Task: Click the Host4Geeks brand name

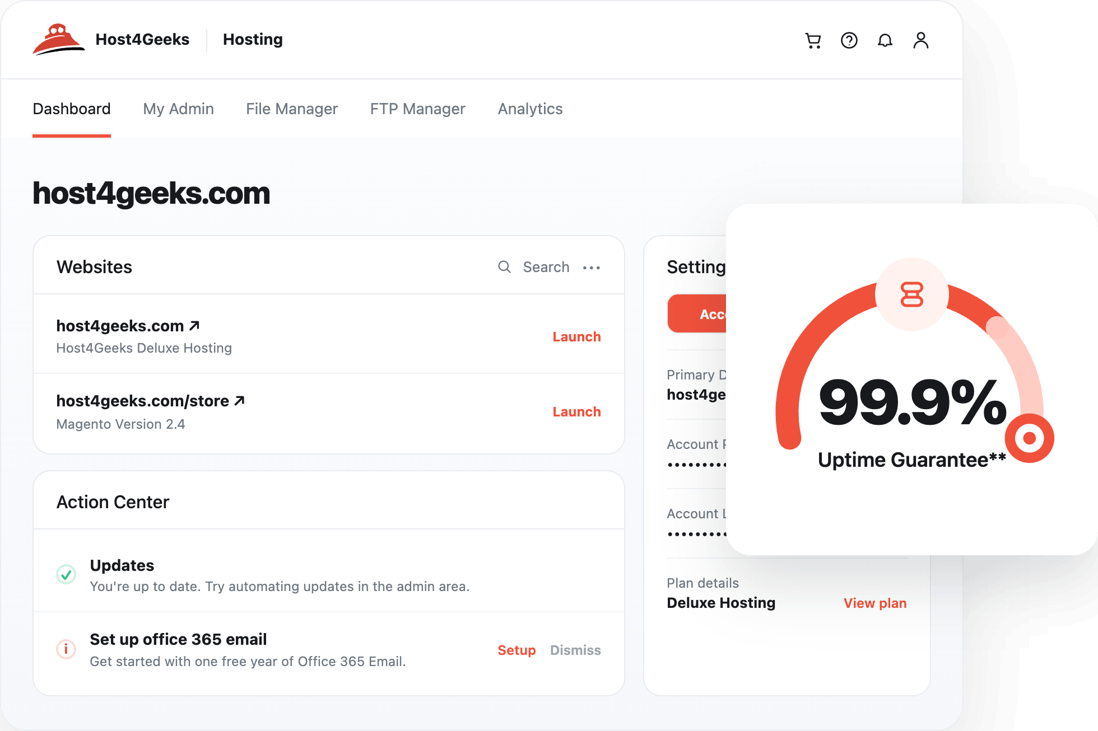Action: (142, 39)
